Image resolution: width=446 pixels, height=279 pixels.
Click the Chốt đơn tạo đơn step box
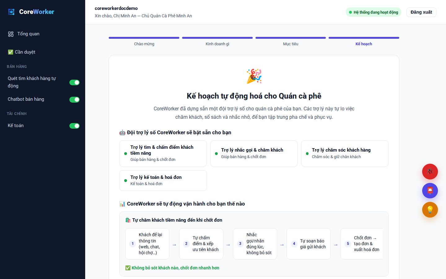[x=362, y=244]
